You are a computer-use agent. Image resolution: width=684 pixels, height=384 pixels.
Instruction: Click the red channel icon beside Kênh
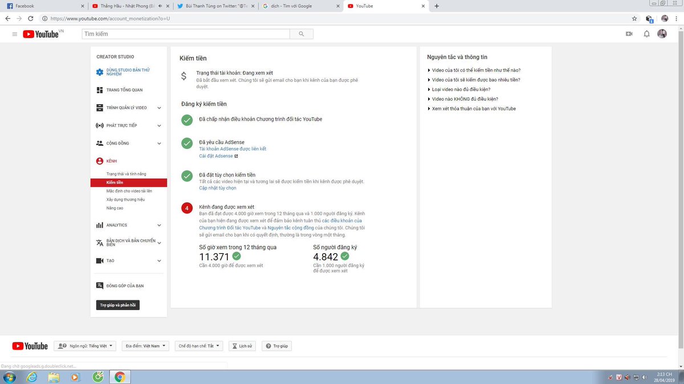click(100, 161)
